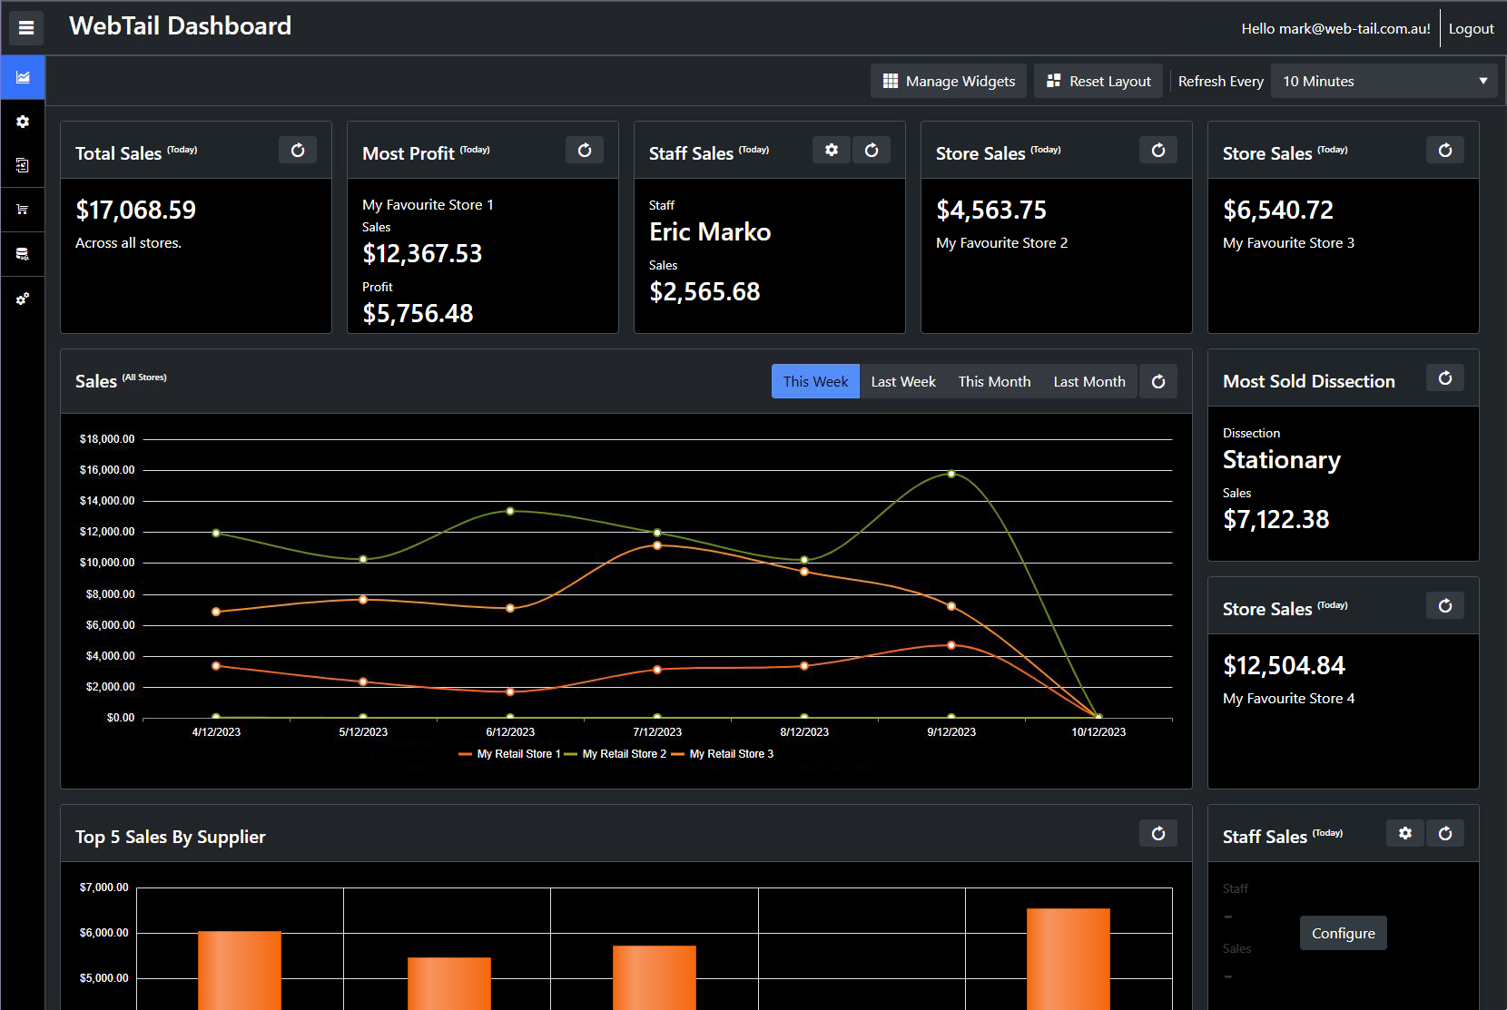The image size is (1507, 1010).
Task: Switch the sales chart to This Month
Action: pyautogui.click(x=994, y=382)
